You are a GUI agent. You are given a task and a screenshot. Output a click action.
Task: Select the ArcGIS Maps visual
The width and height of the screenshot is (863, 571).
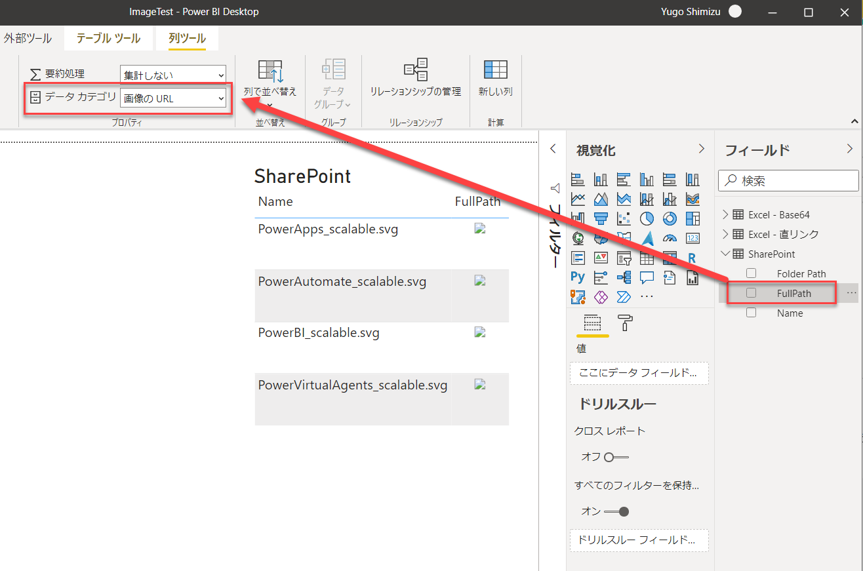tap(578, 297)
